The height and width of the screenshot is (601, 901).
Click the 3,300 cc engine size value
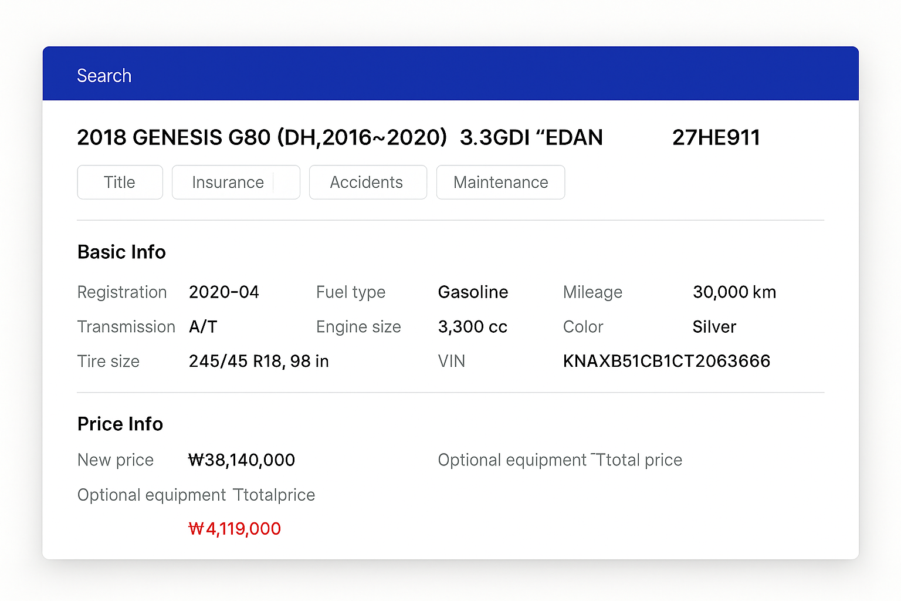tap(472, 327)
